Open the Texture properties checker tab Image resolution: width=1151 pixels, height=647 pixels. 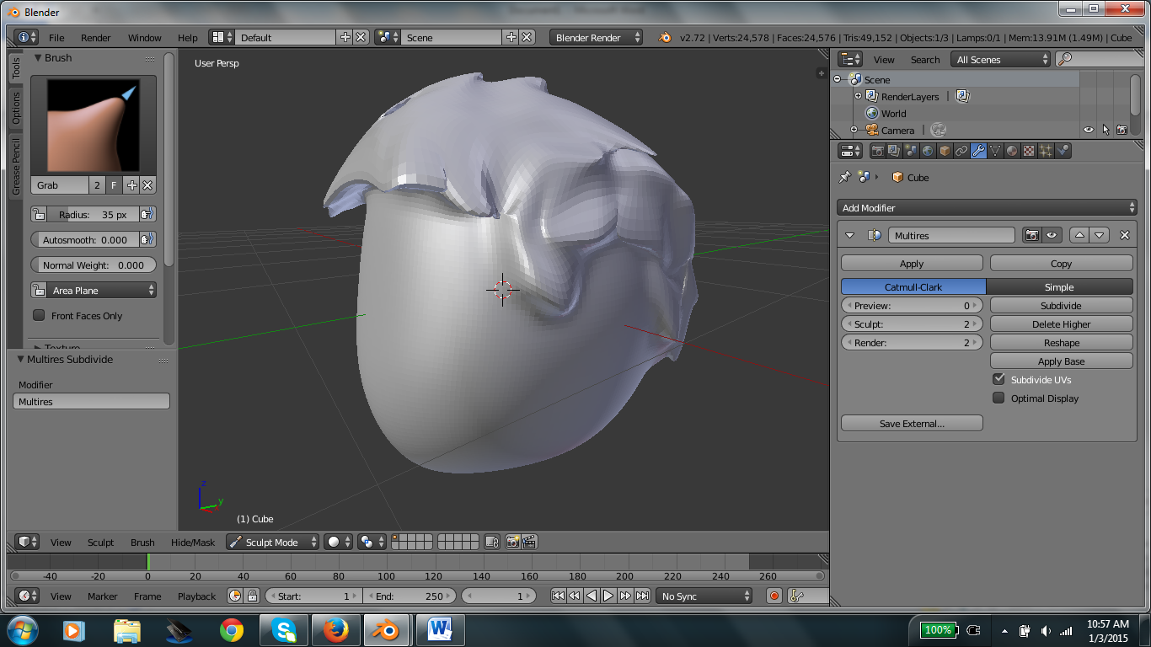tap(1029, 152)
